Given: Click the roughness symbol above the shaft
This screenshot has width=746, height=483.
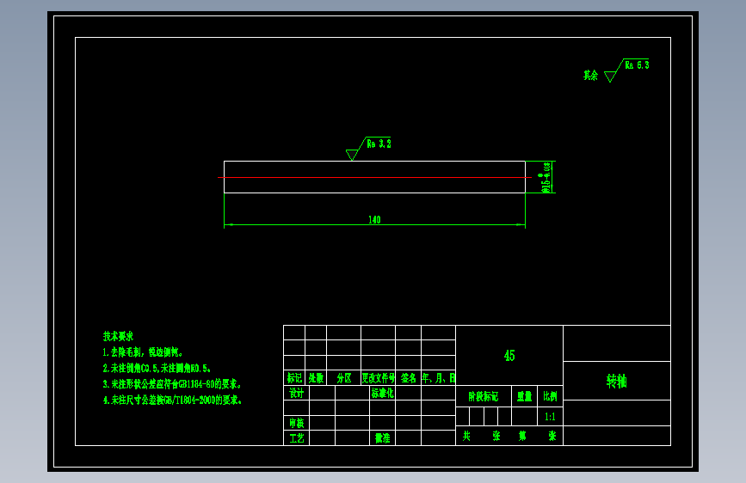Looking at the screenshot, I should click(x=356, y=150).
